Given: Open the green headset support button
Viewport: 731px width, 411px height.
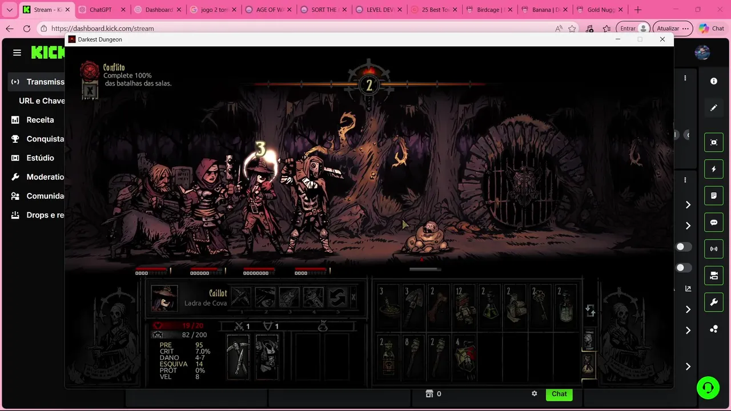Looking at the screenshot, I should pyautogui.click(x=708, y=388).
